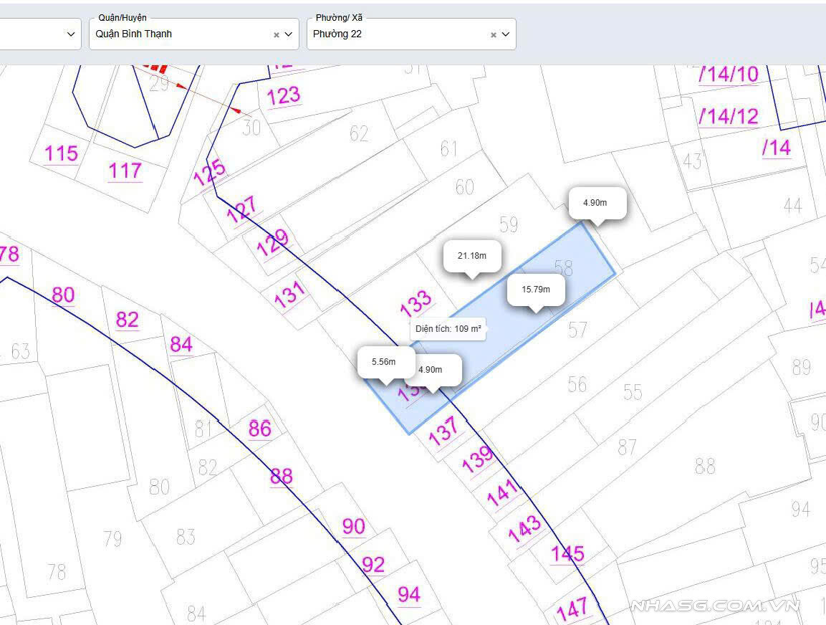Click the 21.18m measurement tooltip
The width and height of the screenshot is (826, 625).
[x=471, y=256]
